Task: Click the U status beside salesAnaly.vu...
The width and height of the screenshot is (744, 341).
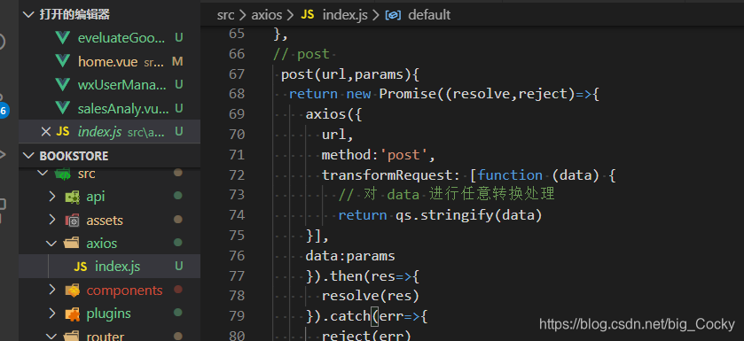Action: [179, 108]
